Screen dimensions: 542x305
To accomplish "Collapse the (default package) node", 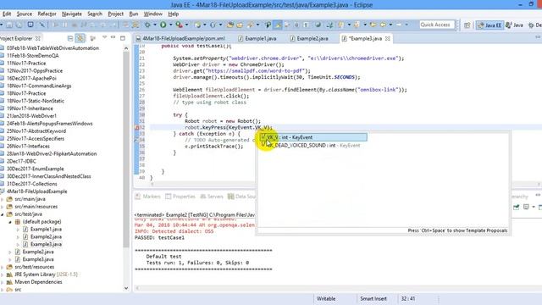I will 10,222.
